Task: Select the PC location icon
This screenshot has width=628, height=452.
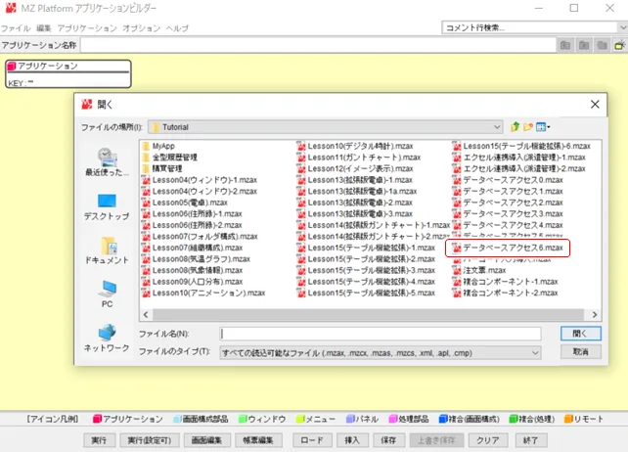Action: click(107, 294)
